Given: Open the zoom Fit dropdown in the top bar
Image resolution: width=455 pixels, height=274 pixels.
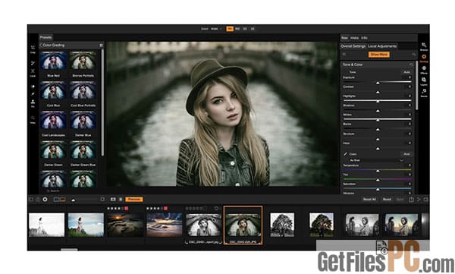Looking at the screenshot, I should pos(216,29).
